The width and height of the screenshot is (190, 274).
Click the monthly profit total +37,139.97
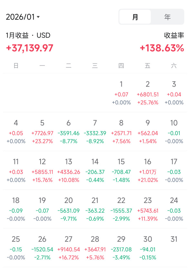pyautogui.click(x=29, y=48)
